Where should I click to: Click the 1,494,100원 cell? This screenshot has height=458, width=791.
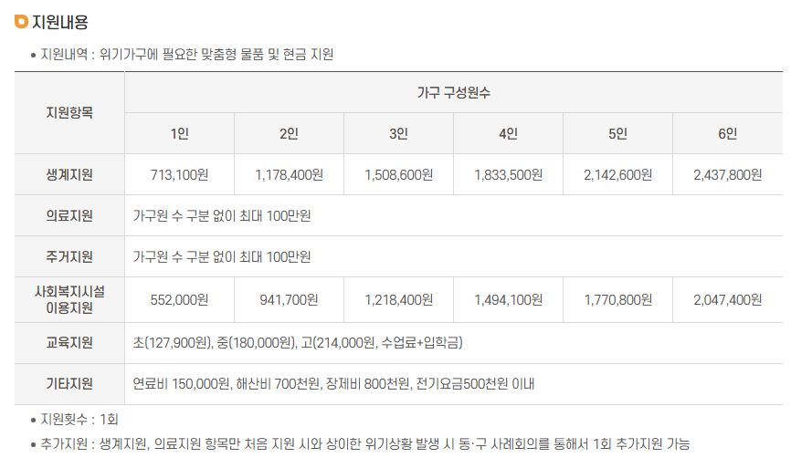(x=508, y=300)
